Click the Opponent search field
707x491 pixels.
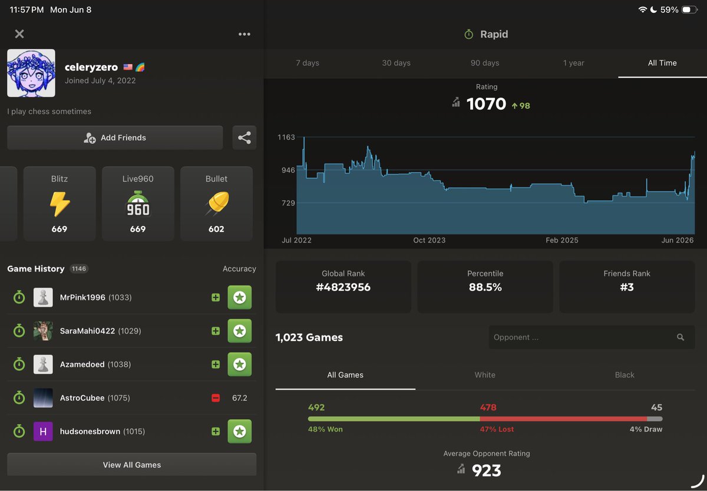tap(592, 337)
